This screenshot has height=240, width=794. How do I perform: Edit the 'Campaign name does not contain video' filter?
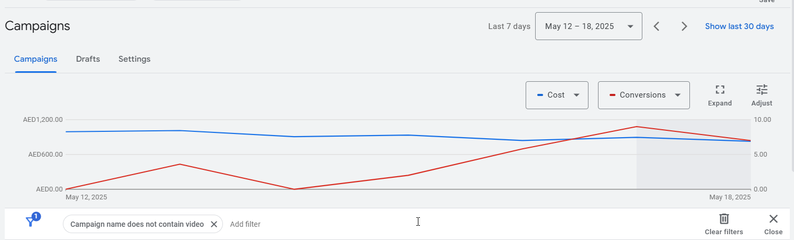137,224
